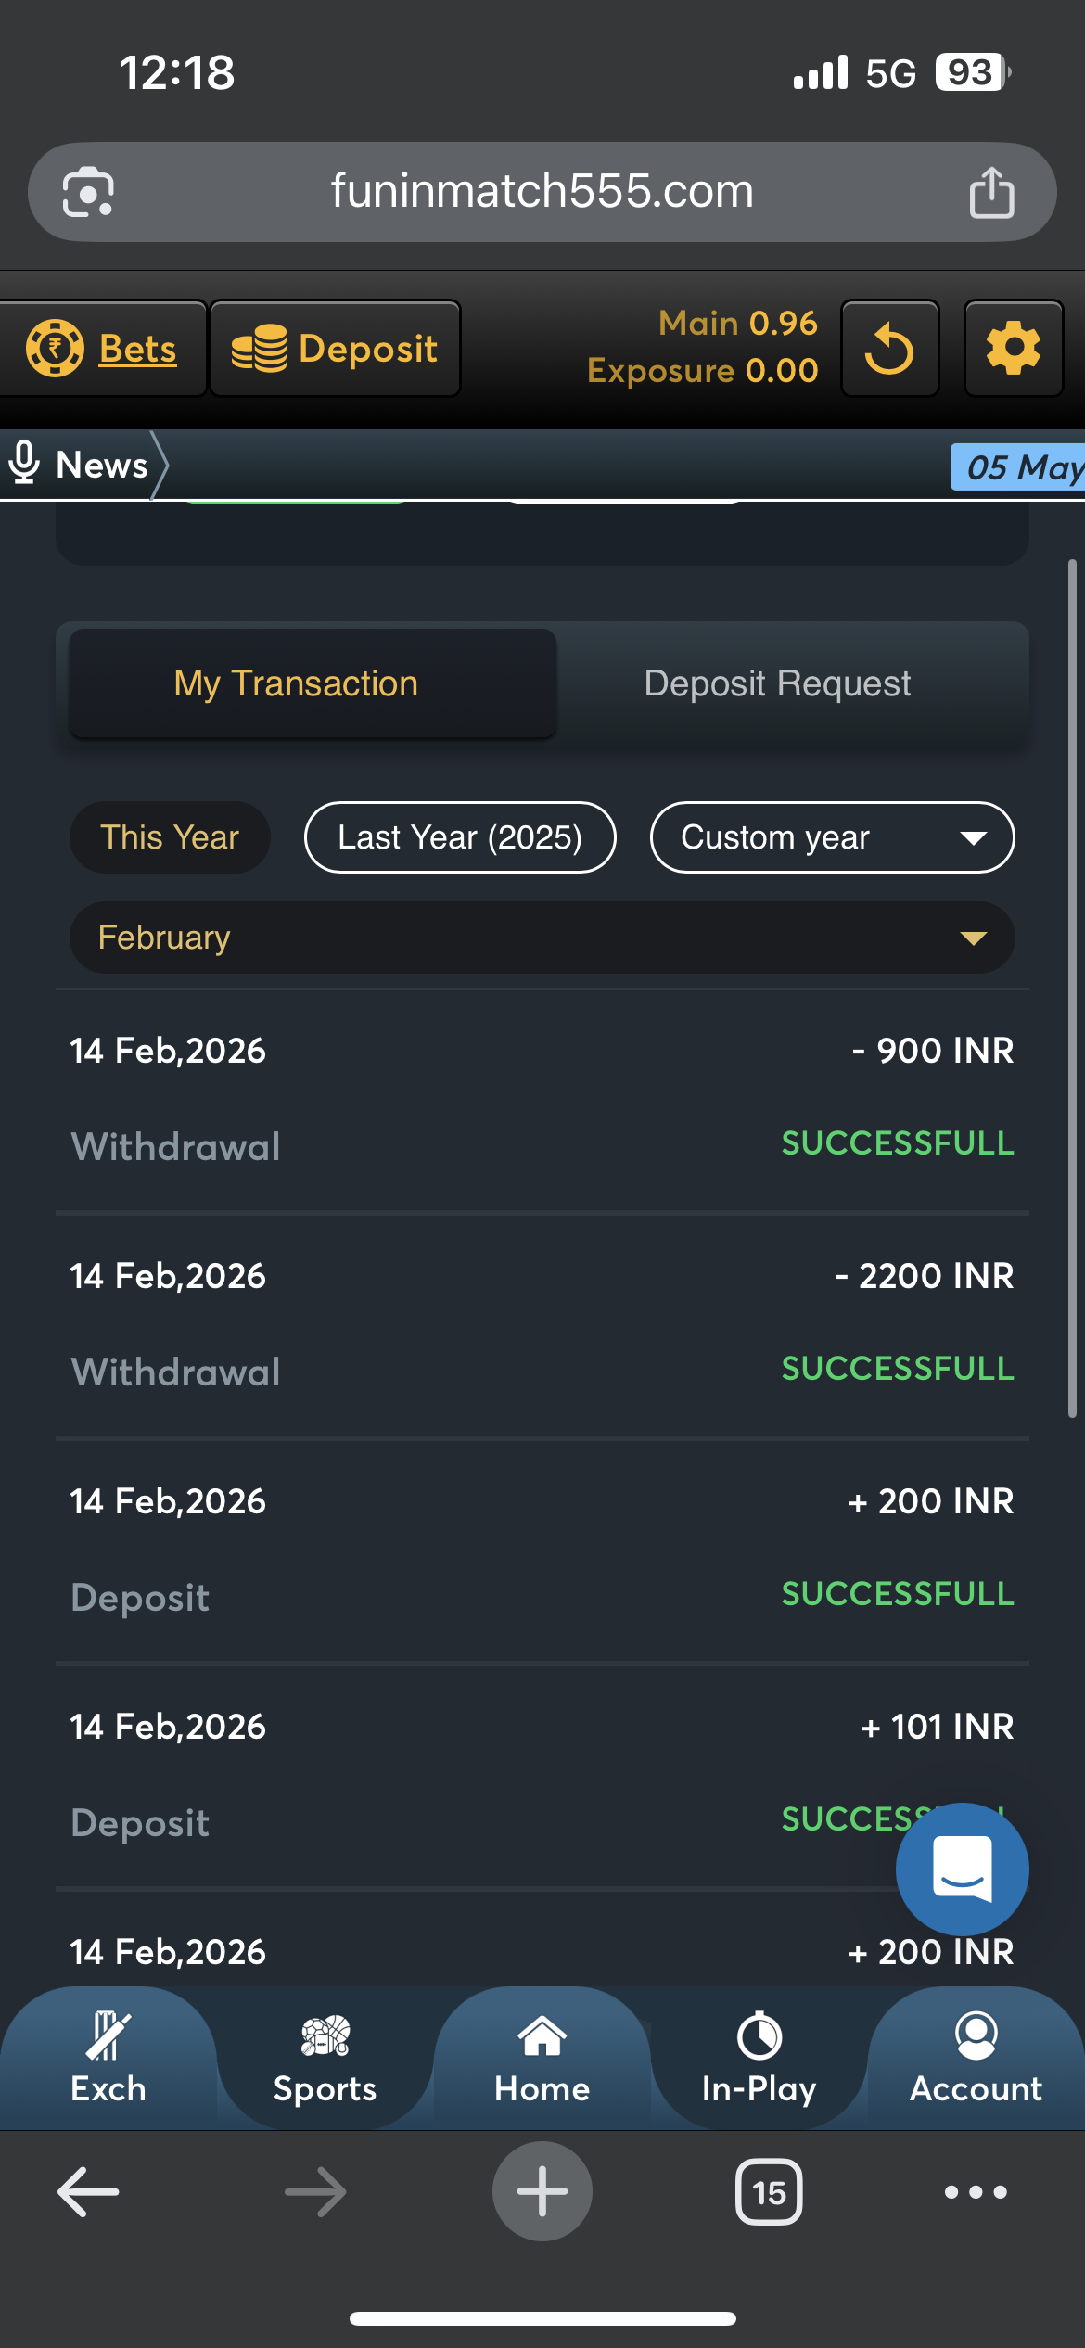Open the February month dropdown
The height and width of the screenshot is (2348, 1085).
[x=542, y=938]
